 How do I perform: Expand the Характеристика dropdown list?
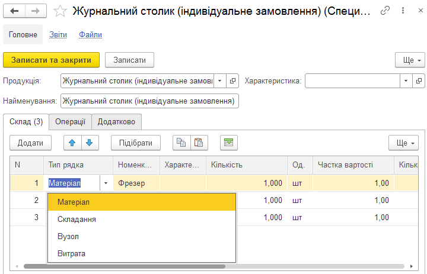(406, 80)
